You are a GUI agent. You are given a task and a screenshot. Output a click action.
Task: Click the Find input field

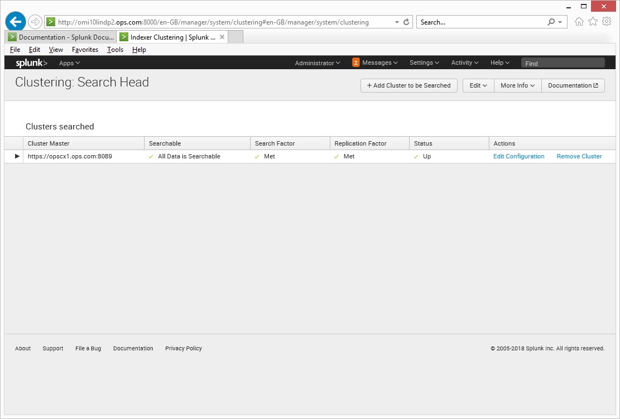pyautogui.click(x=563, y=63)
